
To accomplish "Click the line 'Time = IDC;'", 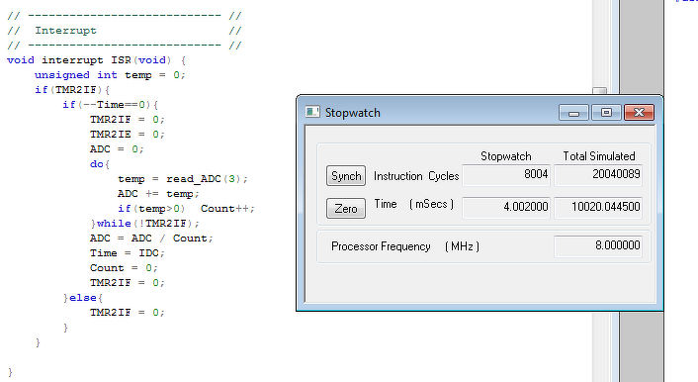I will tap(128, 252).
